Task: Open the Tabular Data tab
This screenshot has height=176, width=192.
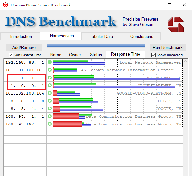Action: pos(101,36)
